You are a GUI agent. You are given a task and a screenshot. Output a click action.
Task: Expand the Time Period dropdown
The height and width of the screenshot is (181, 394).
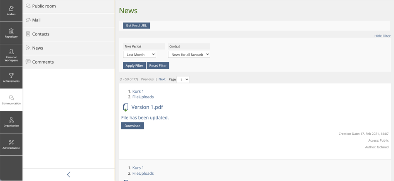pos(139,55)
